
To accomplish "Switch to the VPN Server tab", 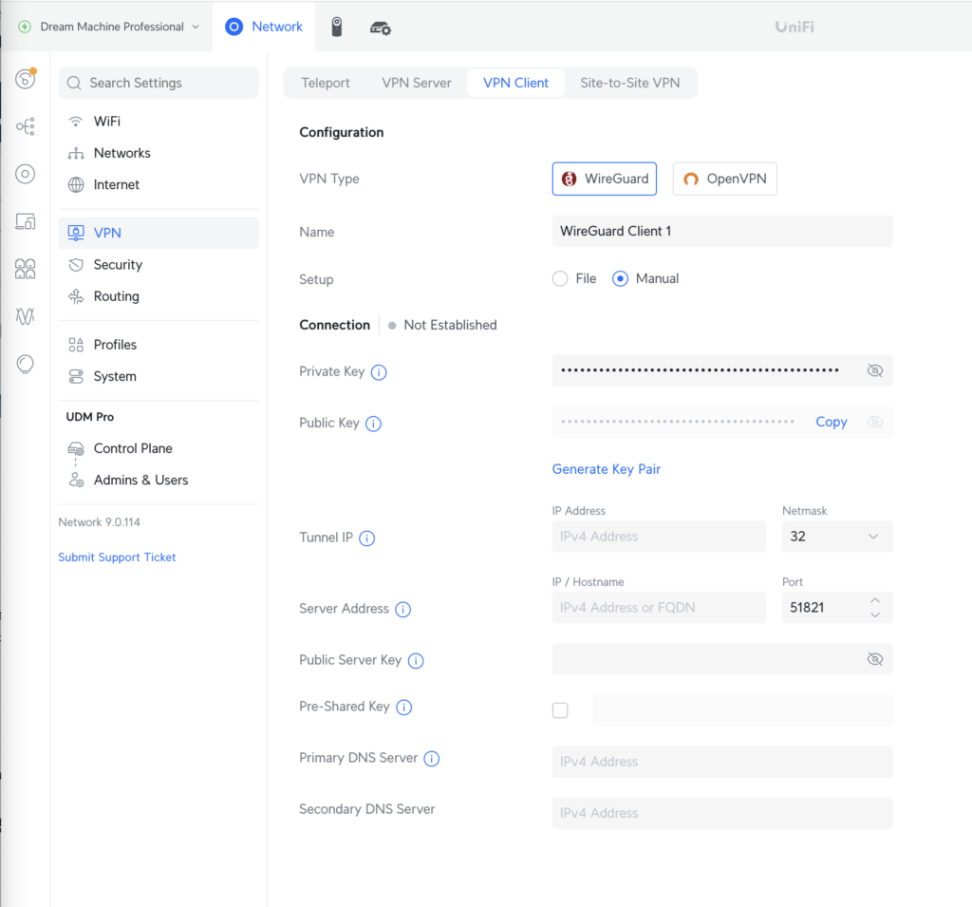I will [x=416, y=83].
